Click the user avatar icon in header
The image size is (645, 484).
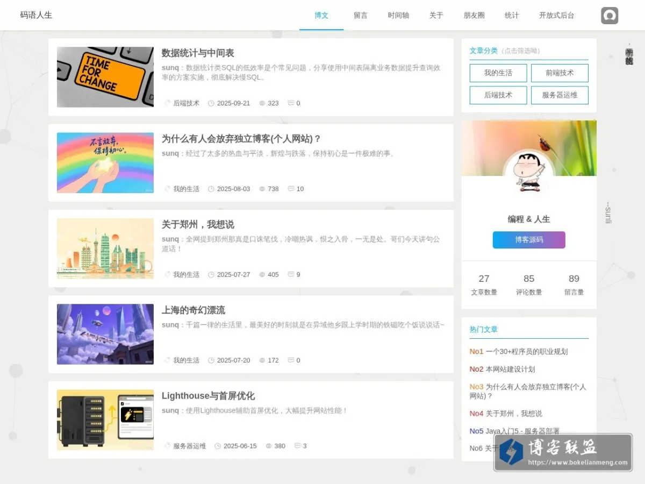610,16
